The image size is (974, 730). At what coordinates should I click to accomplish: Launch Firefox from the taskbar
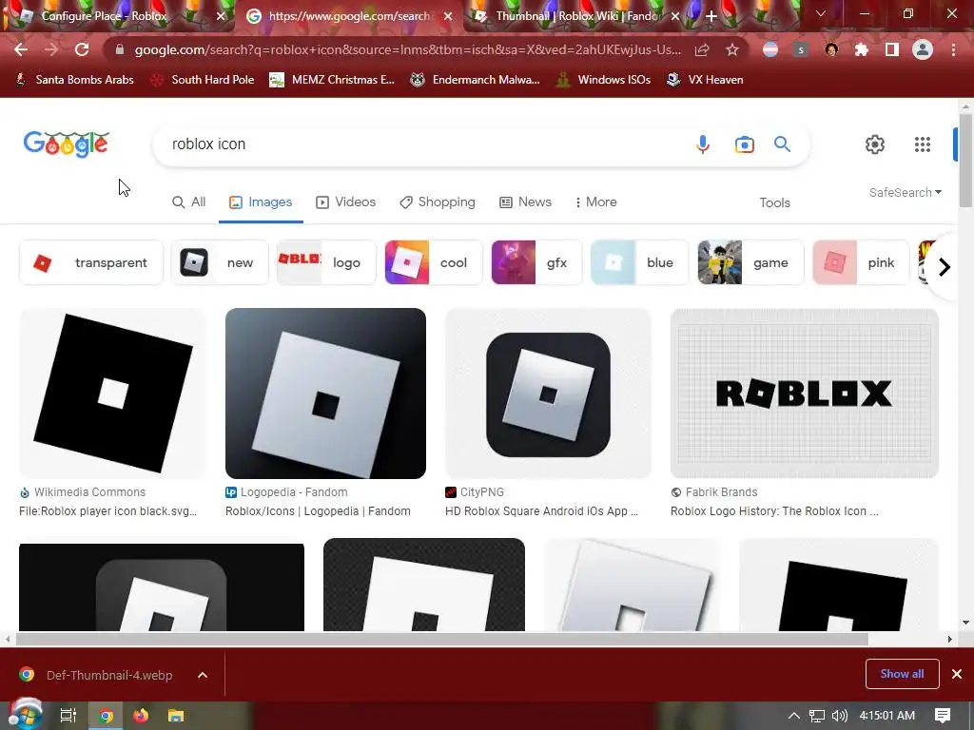(x=141, y=716)
